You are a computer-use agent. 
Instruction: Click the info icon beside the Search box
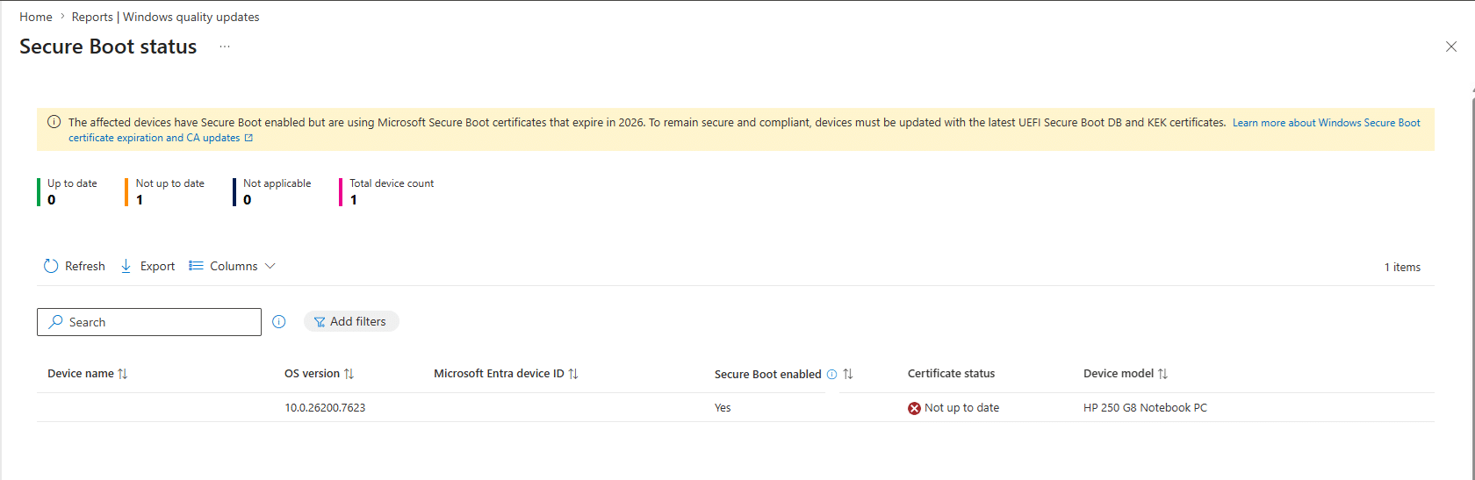tap(279, 322)
